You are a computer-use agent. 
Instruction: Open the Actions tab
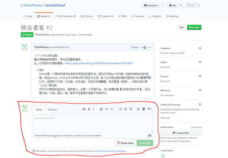(x=87, y=16)
